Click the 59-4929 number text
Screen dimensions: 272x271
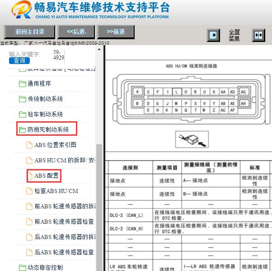(59, 55)
